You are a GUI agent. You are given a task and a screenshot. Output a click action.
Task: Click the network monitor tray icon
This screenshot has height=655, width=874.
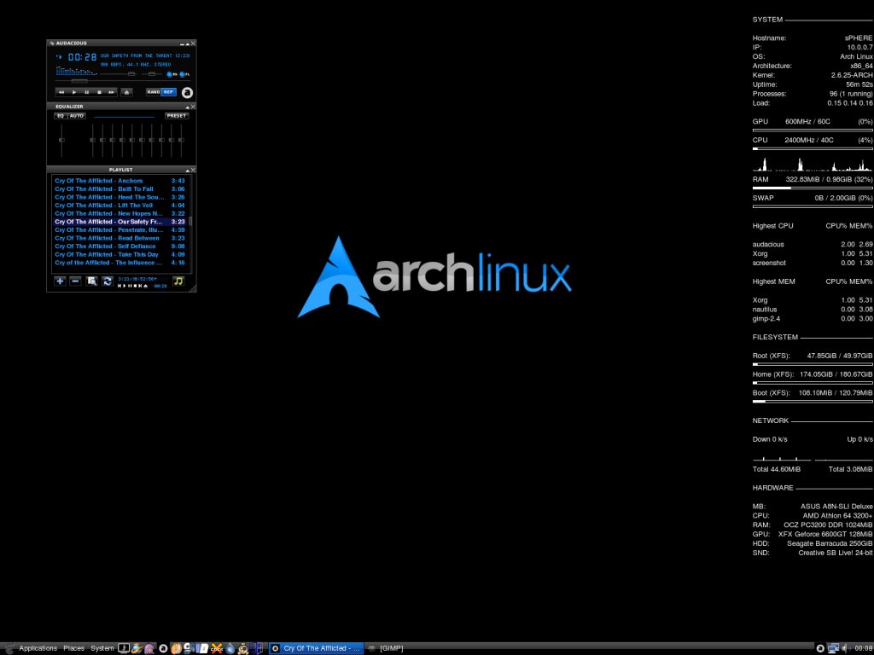pyautogui.click(x=833, y=648)
